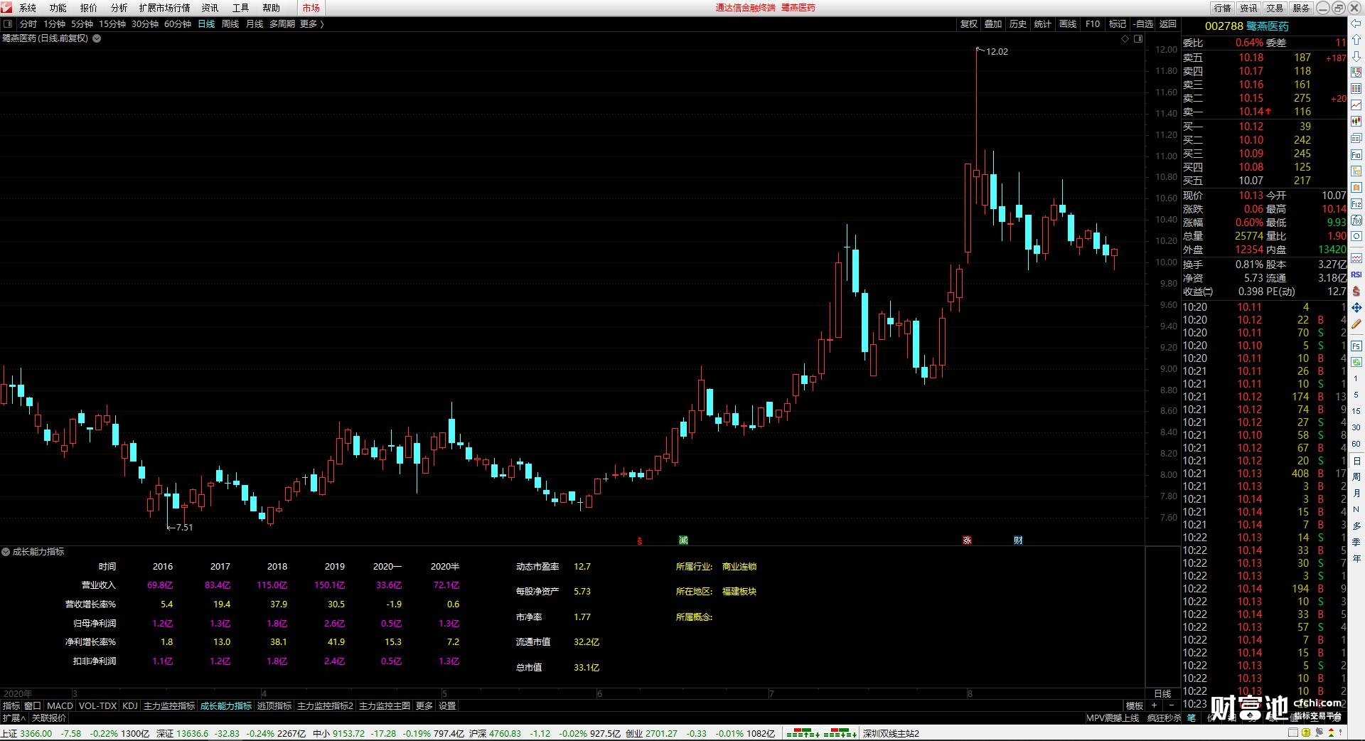Click the 12.02 high price label
This screenshot has height=741, width=1365.
(997, 52)
